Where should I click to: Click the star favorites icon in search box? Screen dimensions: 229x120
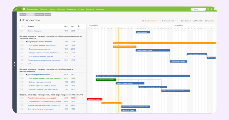coord(204,9)
